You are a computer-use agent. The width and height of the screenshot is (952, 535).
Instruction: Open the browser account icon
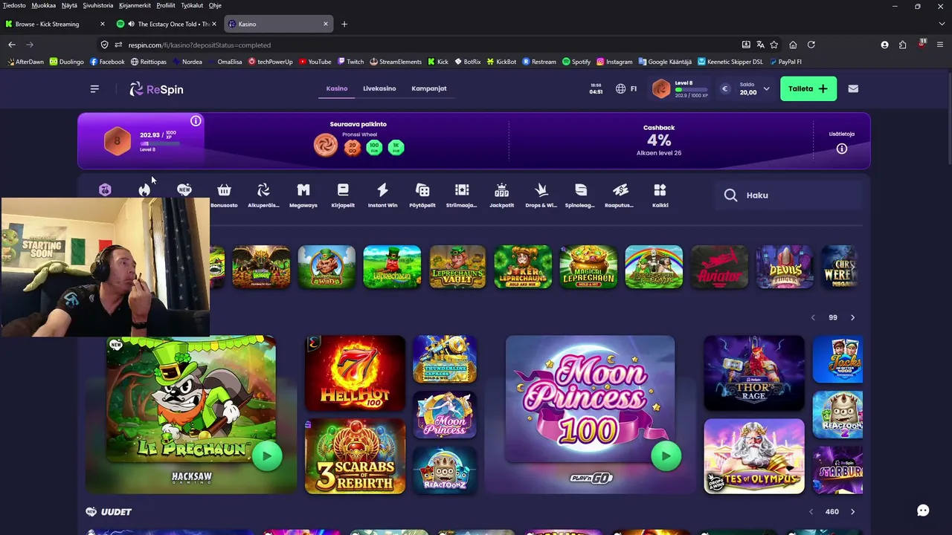(x=884, y=45)
